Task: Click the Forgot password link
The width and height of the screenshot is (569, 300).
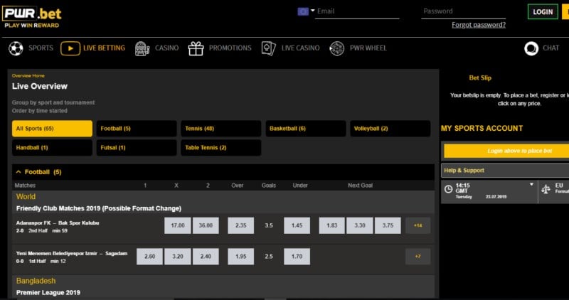Action: [x=479, y=25]
